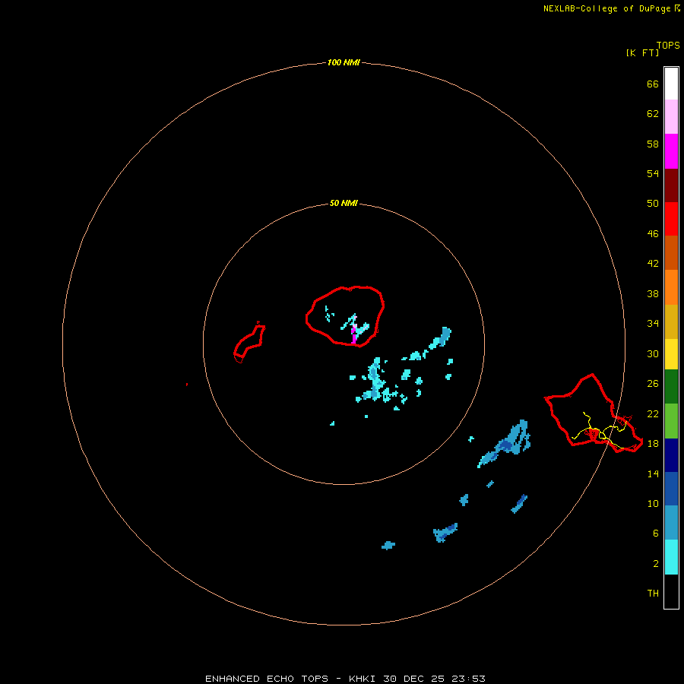684x684 pixels.
Task: Click the bright red 50 kft swatch
Action: pos(671,219)
